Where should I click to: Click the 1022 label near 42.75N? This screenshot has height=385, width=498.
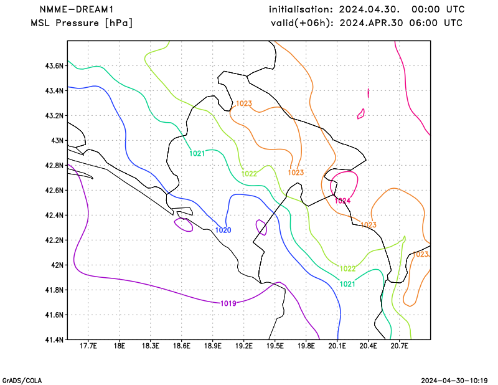coord(250,174)
